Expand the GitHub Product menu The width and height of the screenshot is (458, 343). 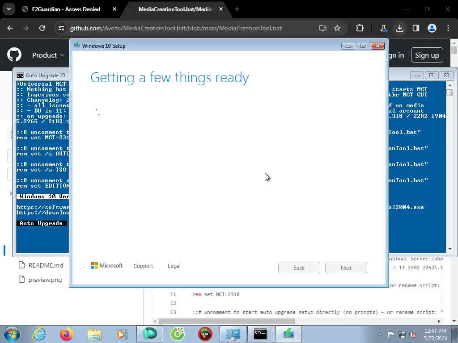[x=48, y=55]
